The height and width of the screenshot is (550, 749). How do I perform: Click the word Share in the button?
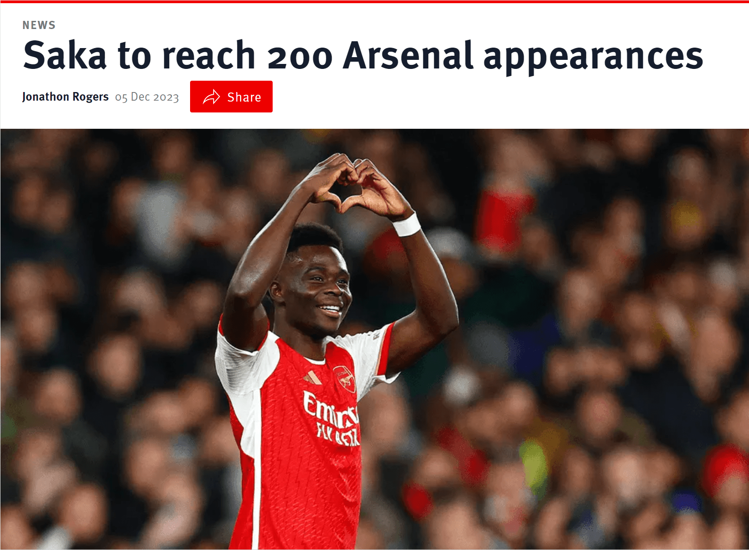pyautogui.click(x=244, y=97)
